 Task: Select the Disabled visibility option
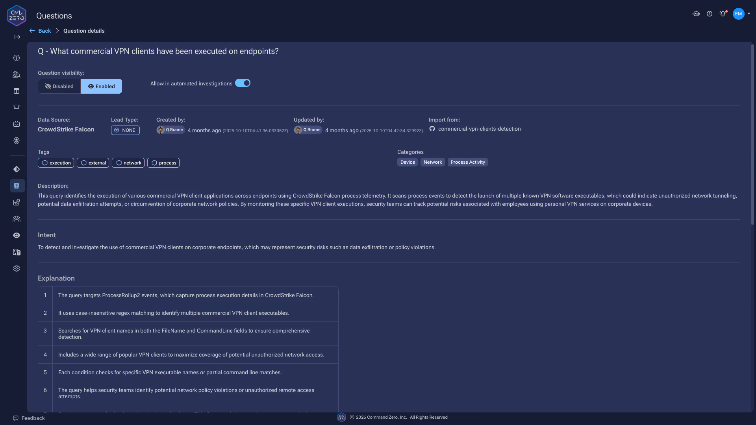click(59, 86)
